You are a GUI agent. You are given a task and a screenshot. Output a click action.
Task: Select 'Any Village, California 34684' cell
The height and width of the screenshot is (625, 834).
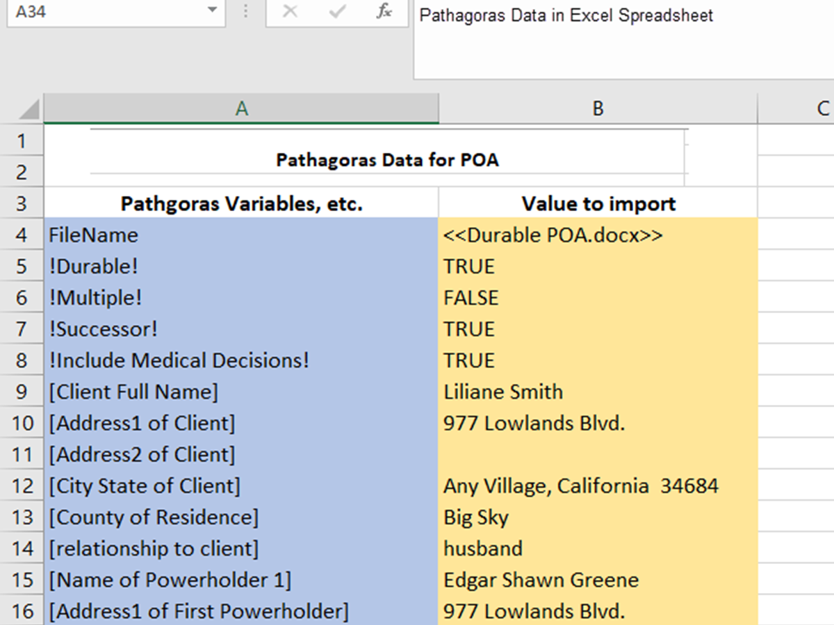[x=598, y=485]
